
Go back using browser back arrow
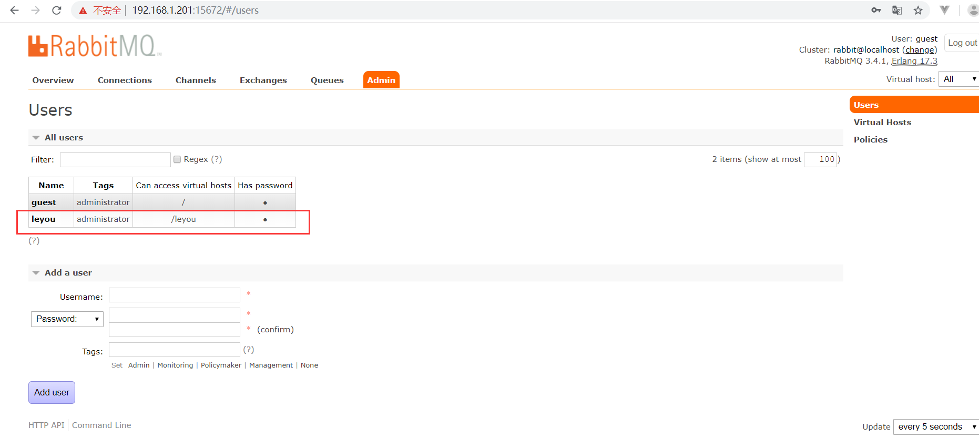(x=14, y=10)
